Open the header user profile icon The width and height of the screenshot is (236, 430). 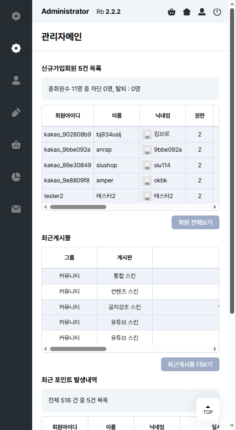tap(202, 12)
